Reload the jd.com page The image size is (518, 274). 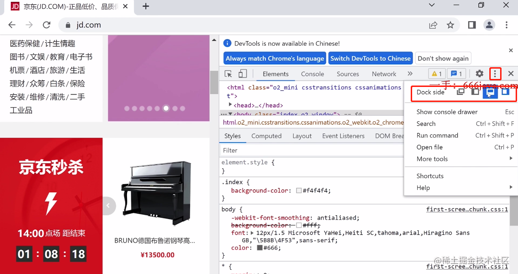point(47,25)
